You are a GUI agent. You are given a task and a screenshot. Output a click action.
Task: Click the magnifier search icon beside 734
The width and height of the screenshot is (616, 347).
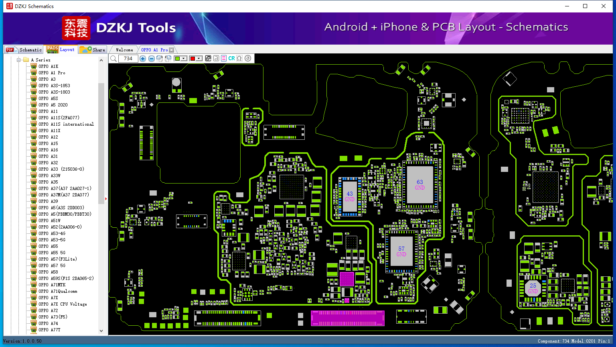pyautogui.click(x=113, y=59)
